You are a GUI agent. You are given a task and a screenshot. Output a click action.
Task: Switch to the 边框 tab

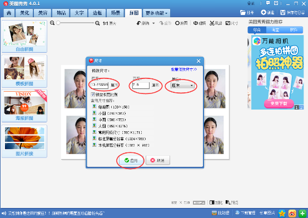[x=97, y=13]
